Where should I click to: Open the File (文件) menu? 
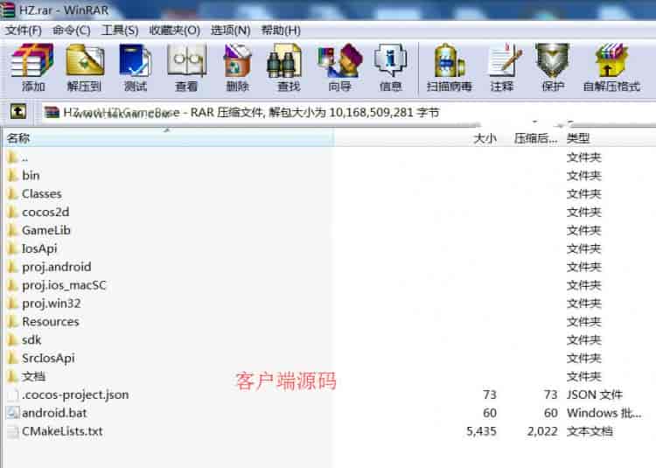coord(23,31)
